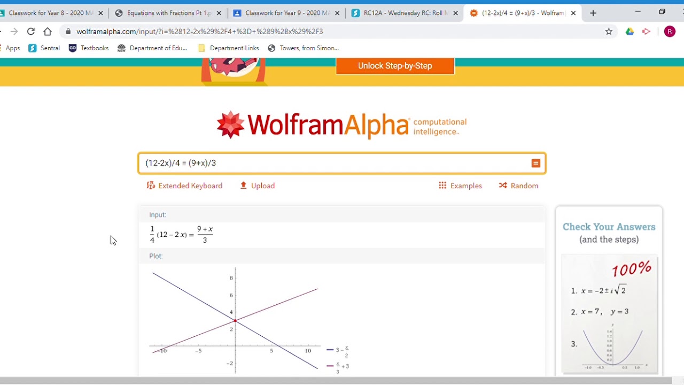Close the WolframAlpha tab

573,13
